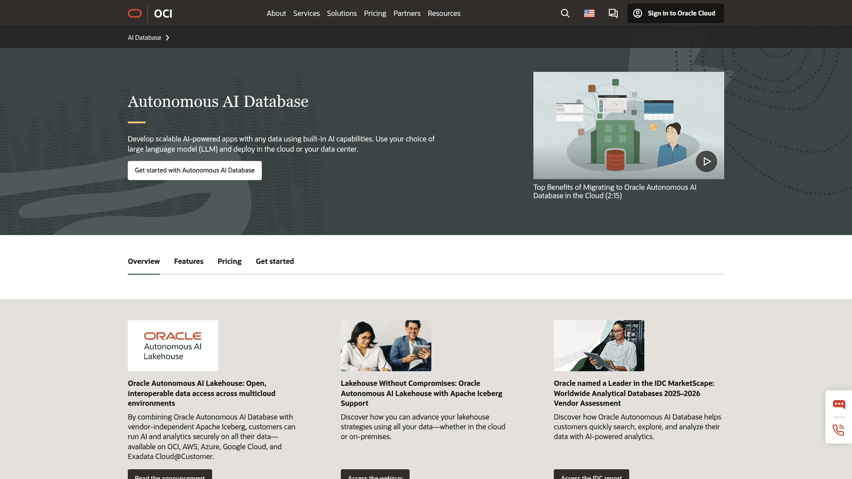This screenshot has width=852, height=479.
Task: Open the chat bubble icon on the right edge
Action: pyautogui.click(x=839, y=404)
